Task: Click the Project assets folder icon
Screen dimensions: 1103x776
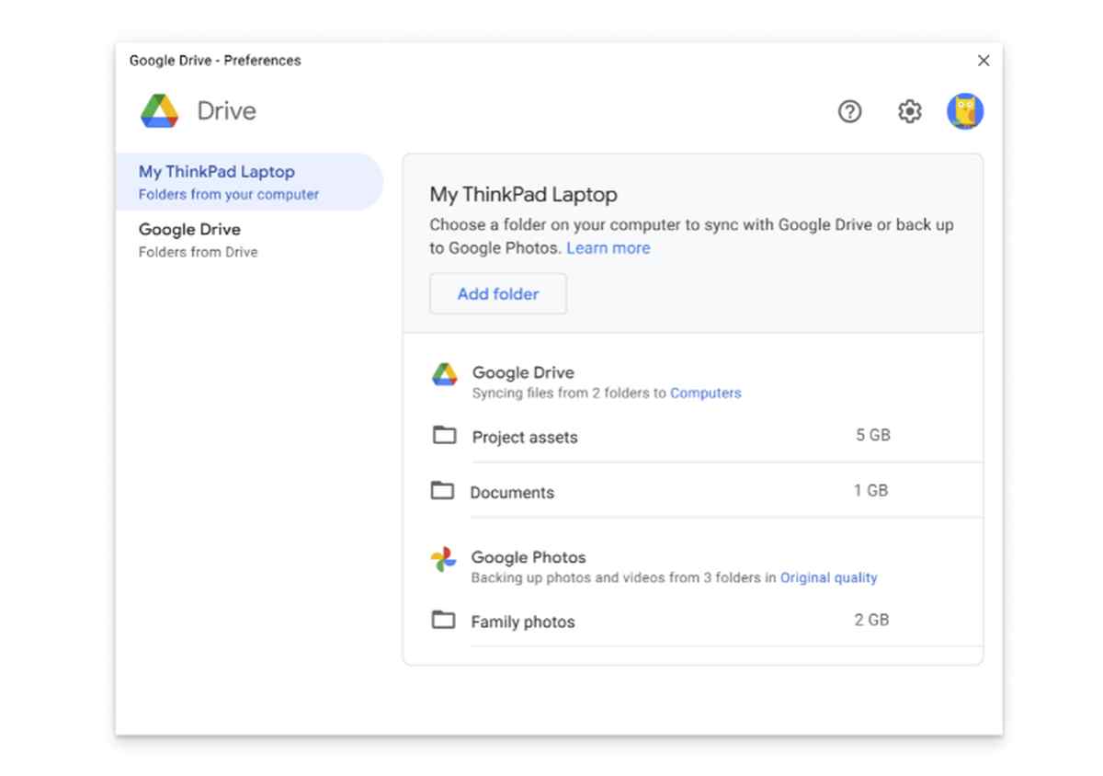Action: point(445,435)
